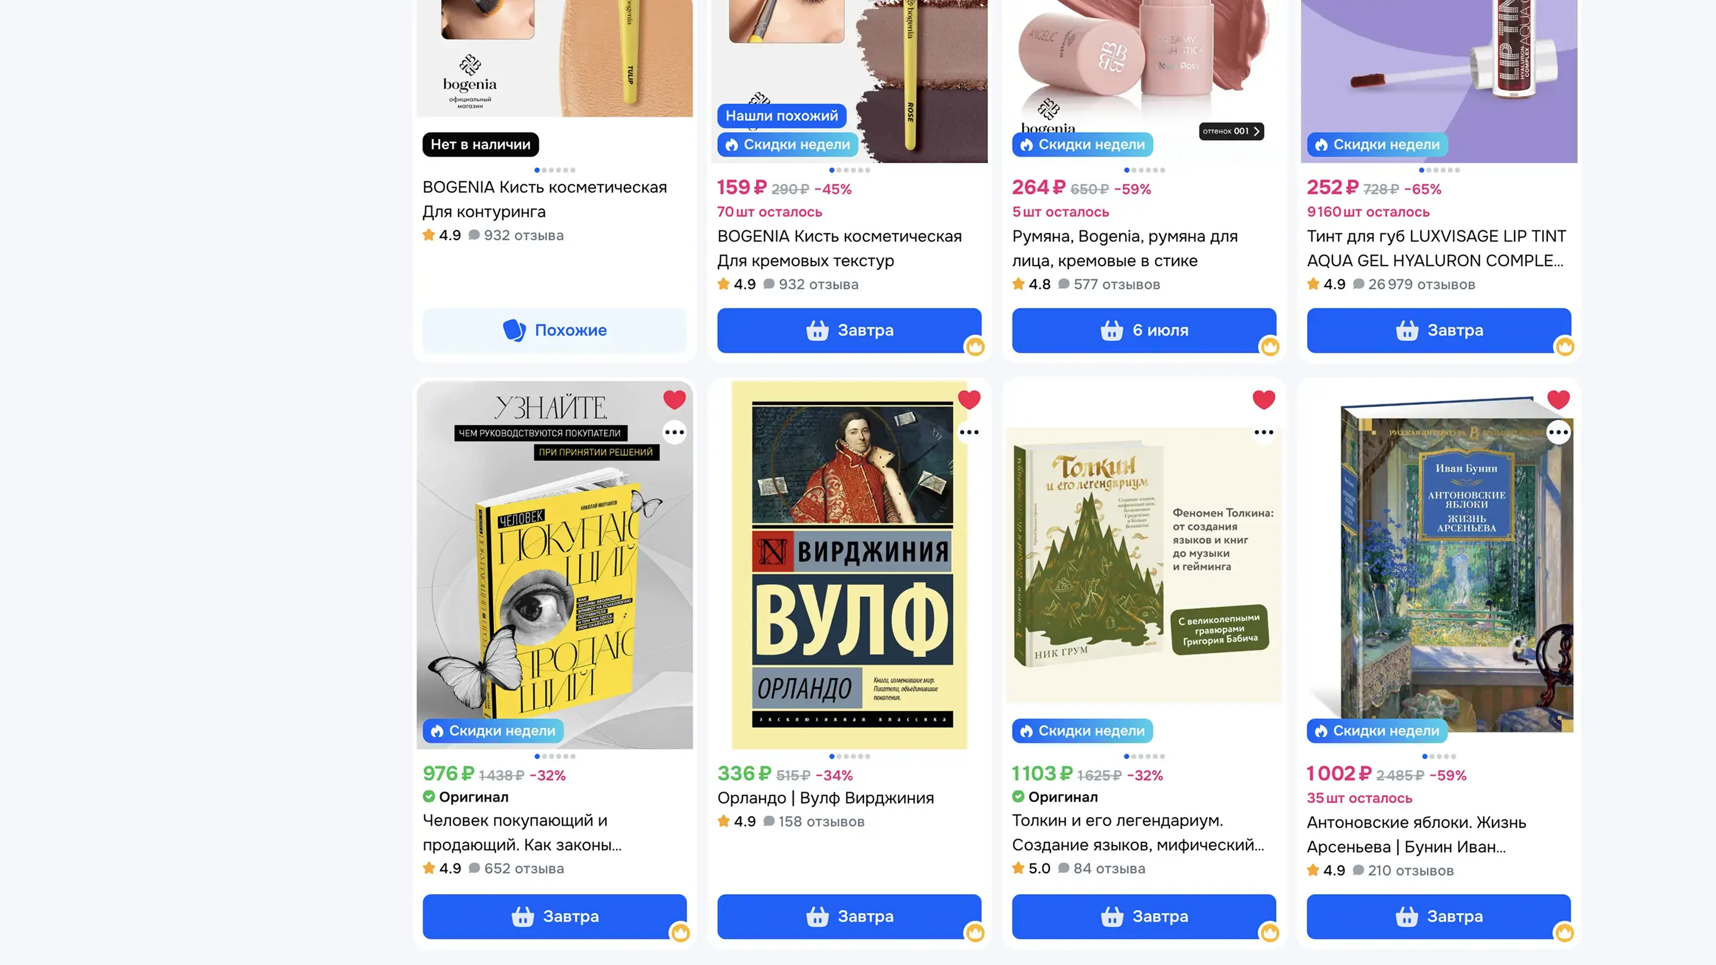The width and height of the screenshot is (1716, 965).
Task: Open Орландо | Вулф Вирджиния product title
Action: tap(825, 798)
